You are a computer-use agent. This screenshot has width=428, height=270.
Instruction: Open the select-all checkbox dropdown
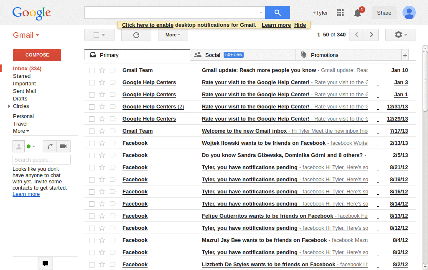click(104, 35)
